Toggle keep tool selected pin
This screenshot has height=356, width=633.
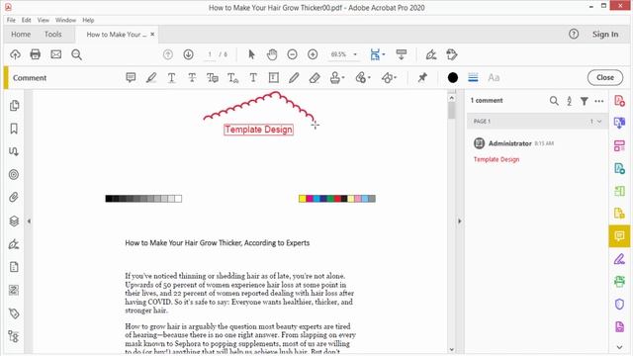click(x=422, y=77)
